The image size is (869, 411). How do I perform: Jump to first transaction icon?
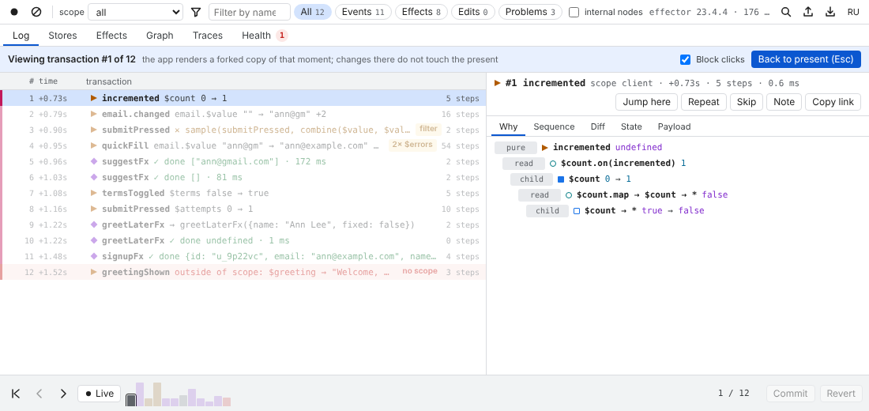[x=16, y=394]
